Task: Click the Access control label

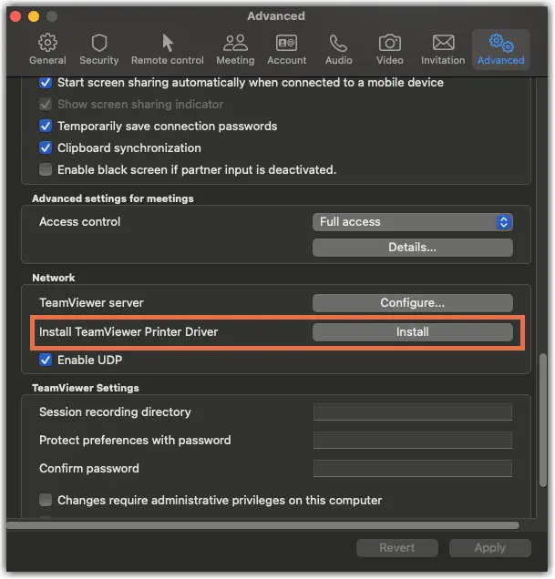Action: 80,221
